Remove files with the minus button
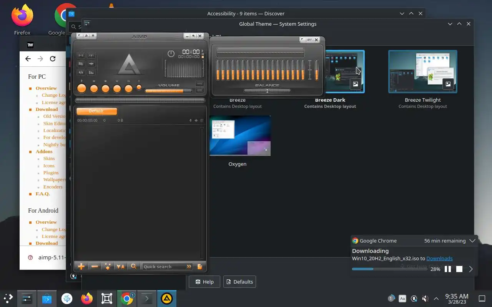The image size is (492, 307). pos(95,266)
